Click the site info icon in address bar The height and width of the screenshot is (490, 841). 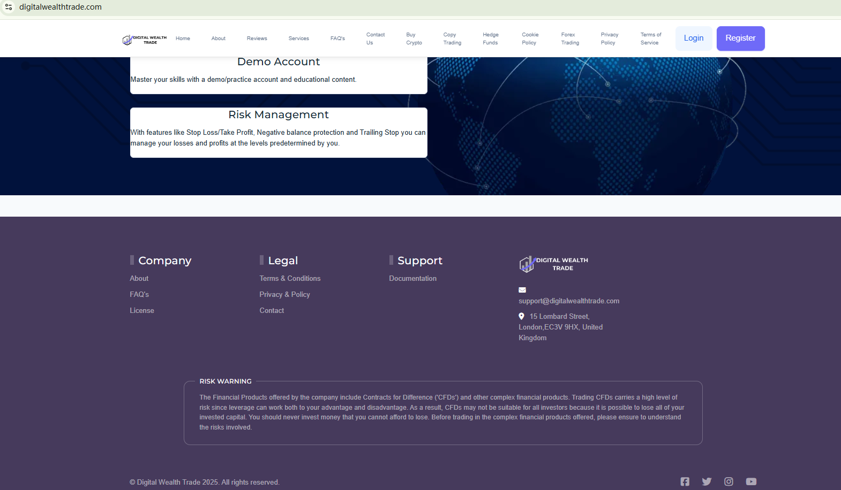pyautogui.click(x=9, y=7)
